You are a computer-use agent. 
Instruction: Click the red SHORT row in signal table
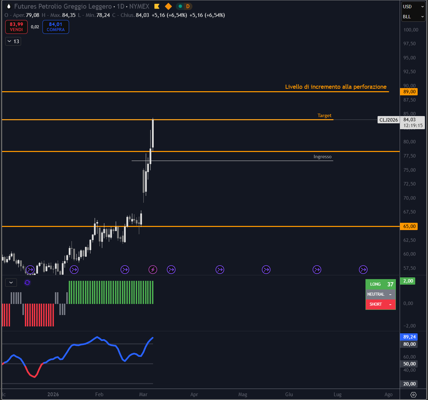pyautogui.click(x=380, y=304)
